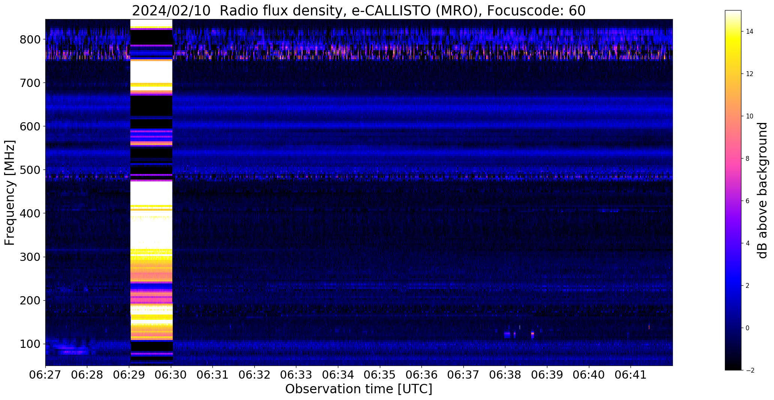Click the plot title mentioning e-CALLISTO (MRO)
The image size is (774, 400).
359,11
